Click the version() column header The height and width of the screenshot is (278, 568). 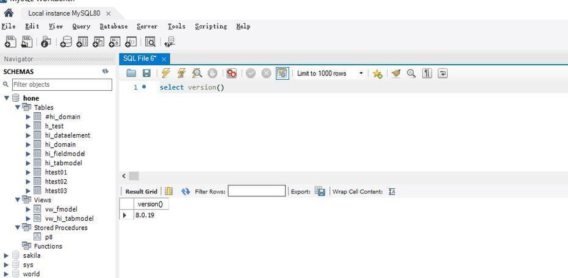[x=151, y=204]
